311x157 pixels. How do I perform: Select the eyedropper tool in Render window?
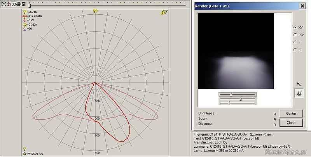tap(299, 84)
